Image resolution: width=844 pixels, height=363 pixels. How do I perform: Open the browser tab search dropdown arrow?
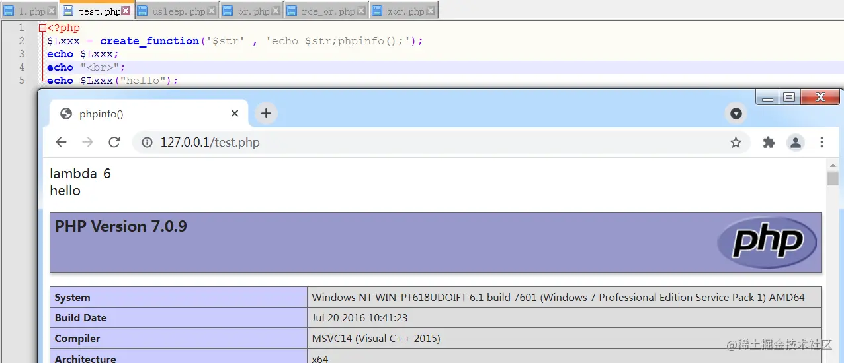736,114
